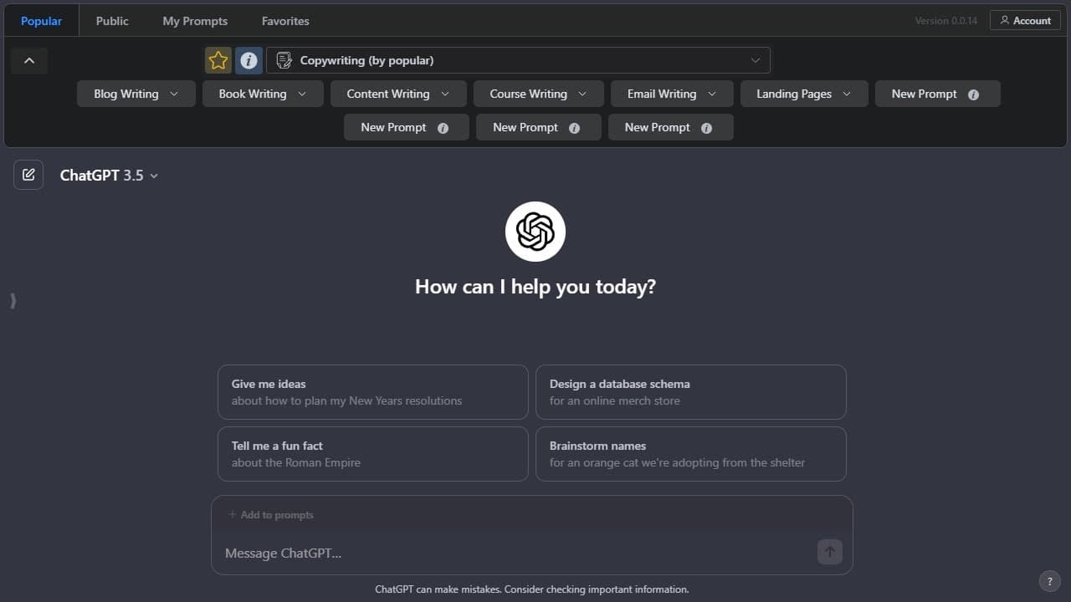
Task: Click the OpenAI logo
Action: [535, 232]
